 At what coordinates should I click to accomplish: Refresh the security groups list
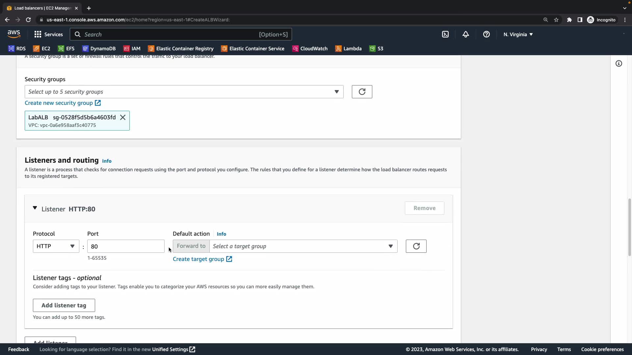click(x=362, y=92)
